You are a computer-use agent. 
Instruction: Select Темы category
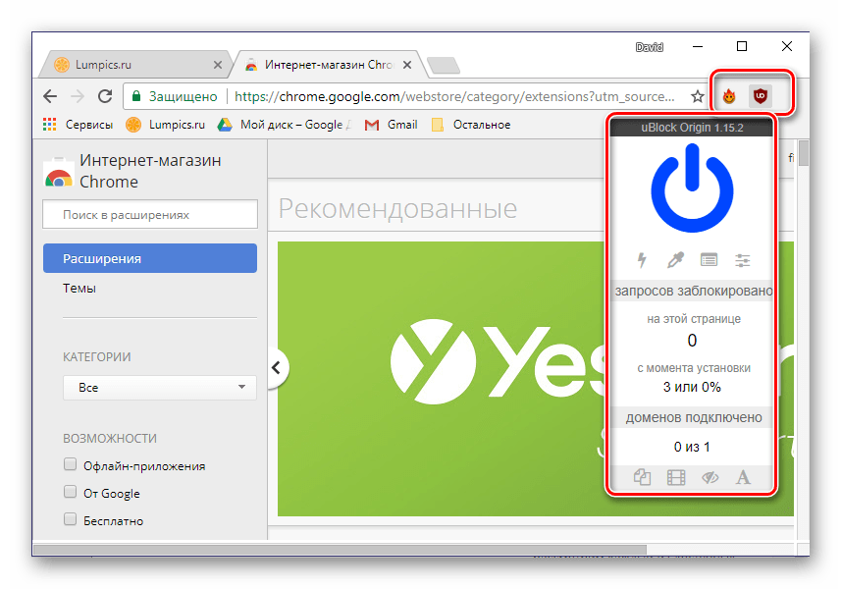tap(79, 288)
